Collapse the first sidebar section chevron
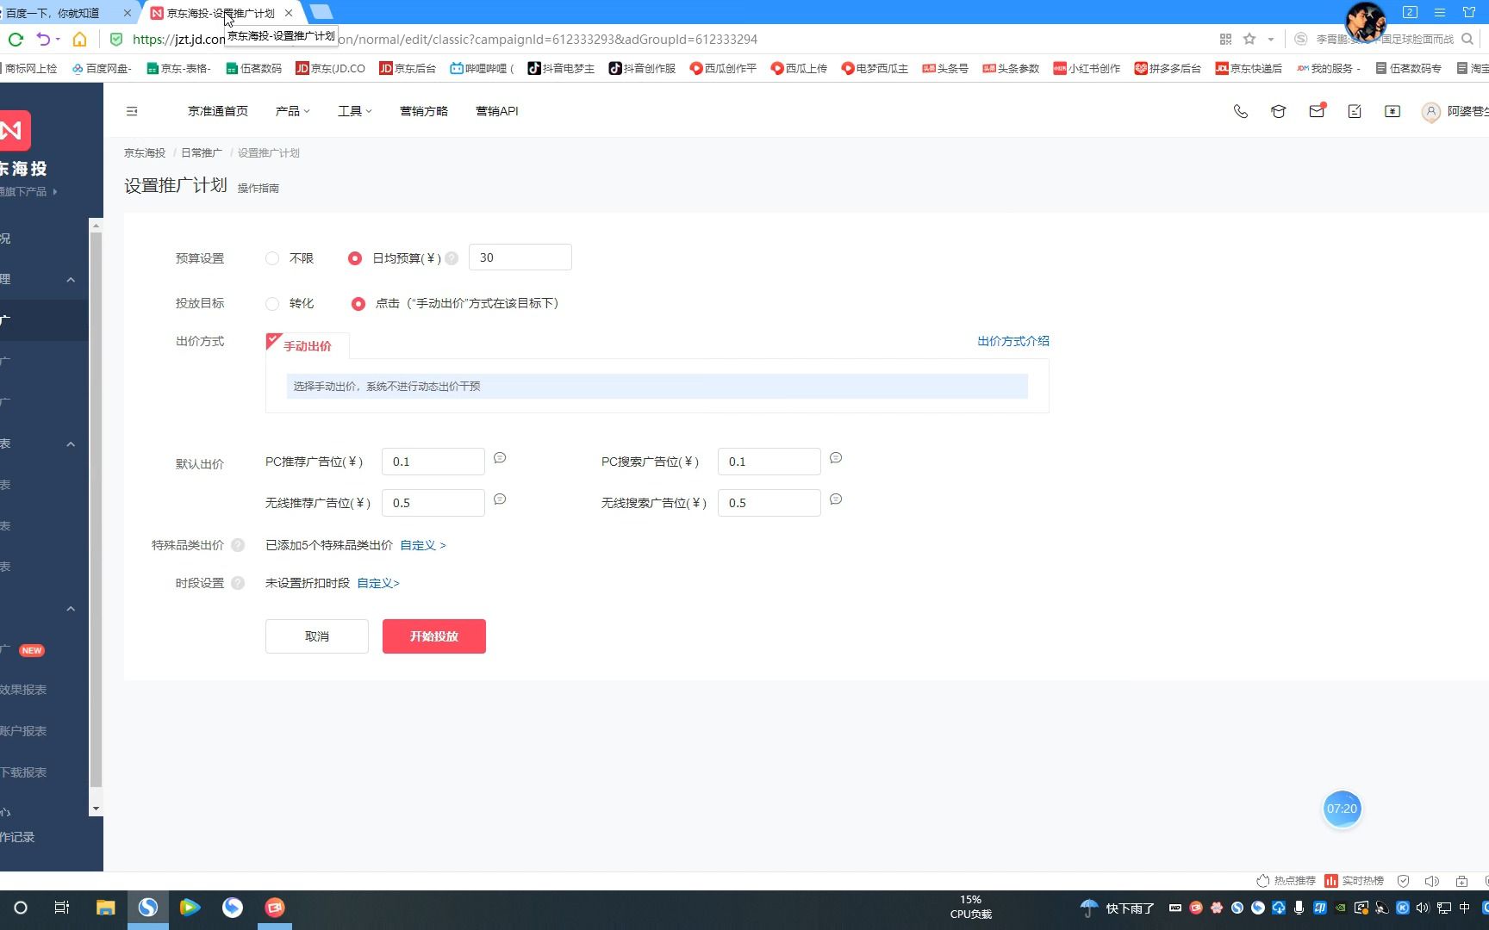The width and height of the screenshot is (1489, 930). pos(71,280)
